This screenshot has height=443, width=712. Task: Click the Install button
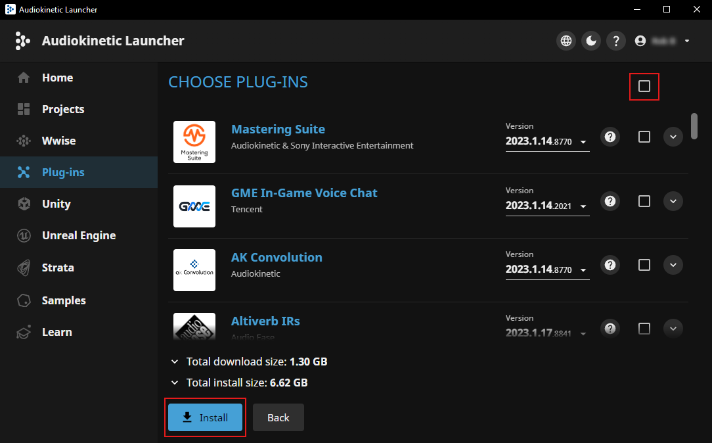[205, 417]
